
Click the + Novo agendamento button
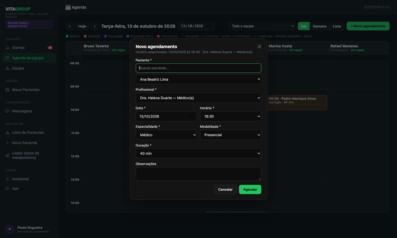click(368, 26)
